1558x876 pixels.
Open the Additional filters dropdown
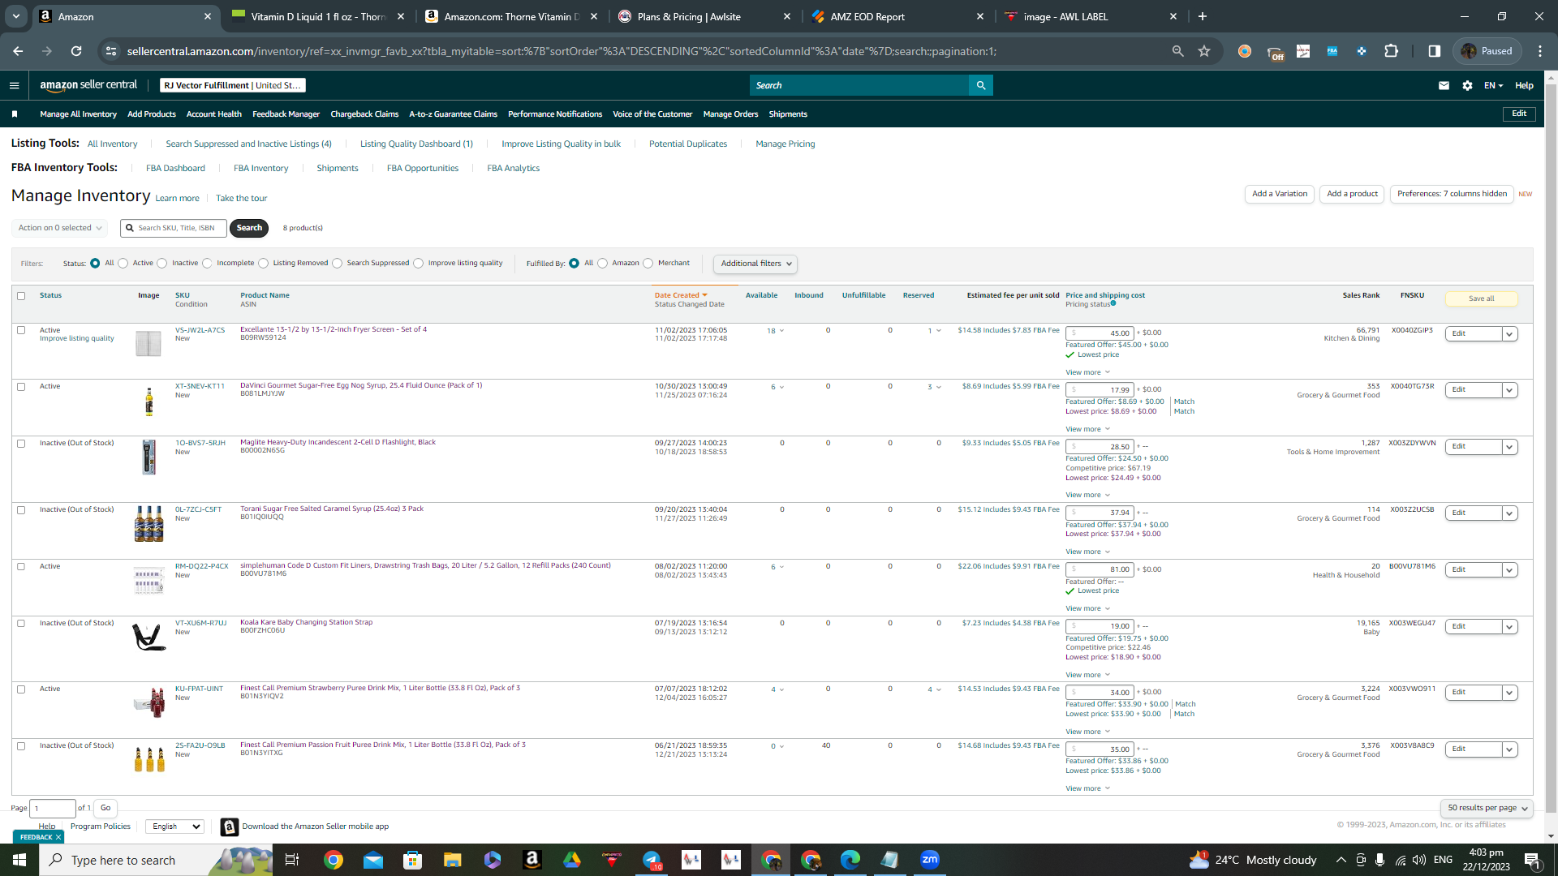[755, 264]
